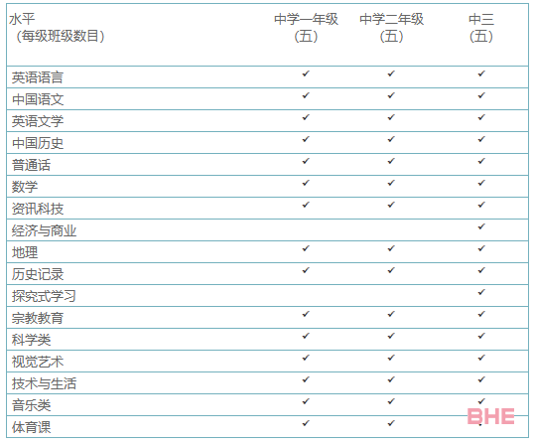Click the 宗教教育 checkmark under 中学二年级

click(x=391, y=314)
